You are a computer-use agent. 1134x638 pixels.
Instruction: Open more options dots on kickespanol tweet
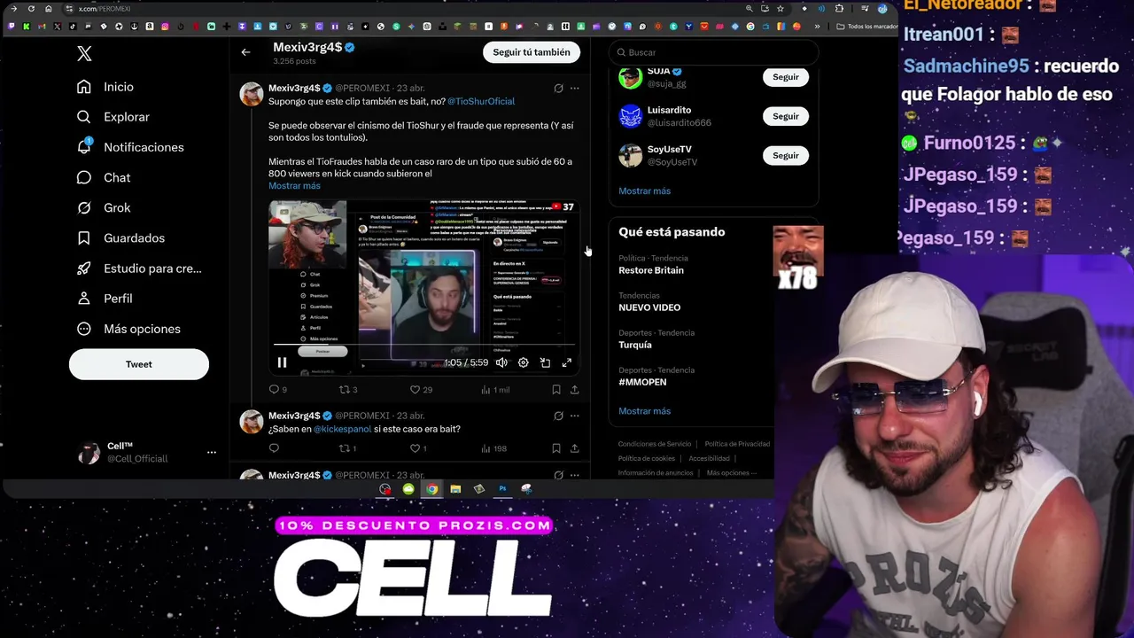coord(574,416)
